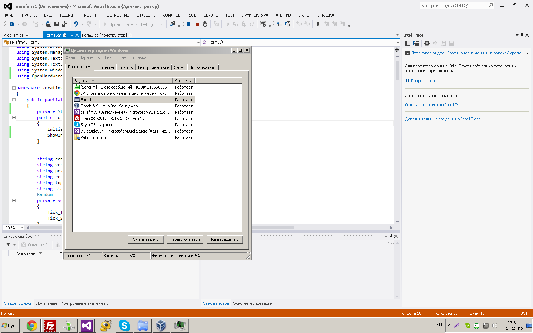Click the Open File toolbar icon

click(49, 24)
